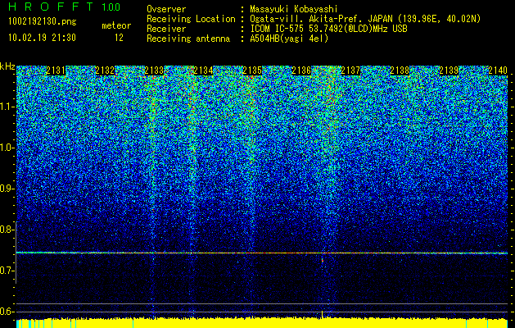Click the 2137 time marker
Image resolution: width=515 pixels, height=328 pixels.
350,71
